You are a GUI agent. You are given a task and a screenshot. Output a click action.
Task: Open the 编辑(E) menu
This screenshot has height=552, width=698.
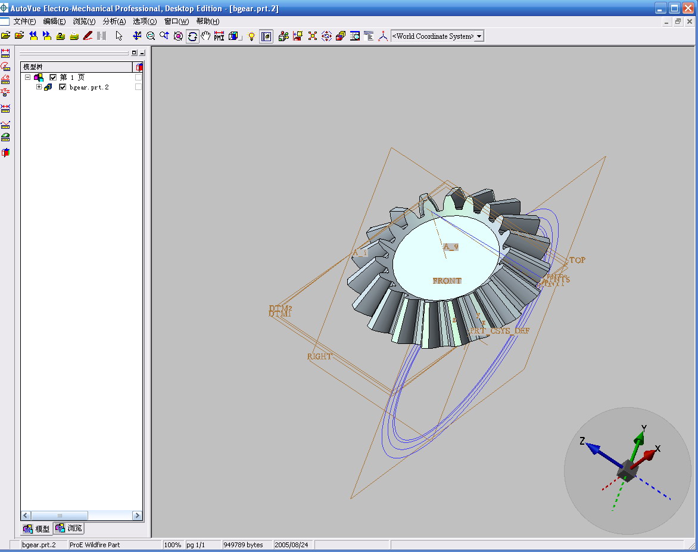[x=54, y=21]
